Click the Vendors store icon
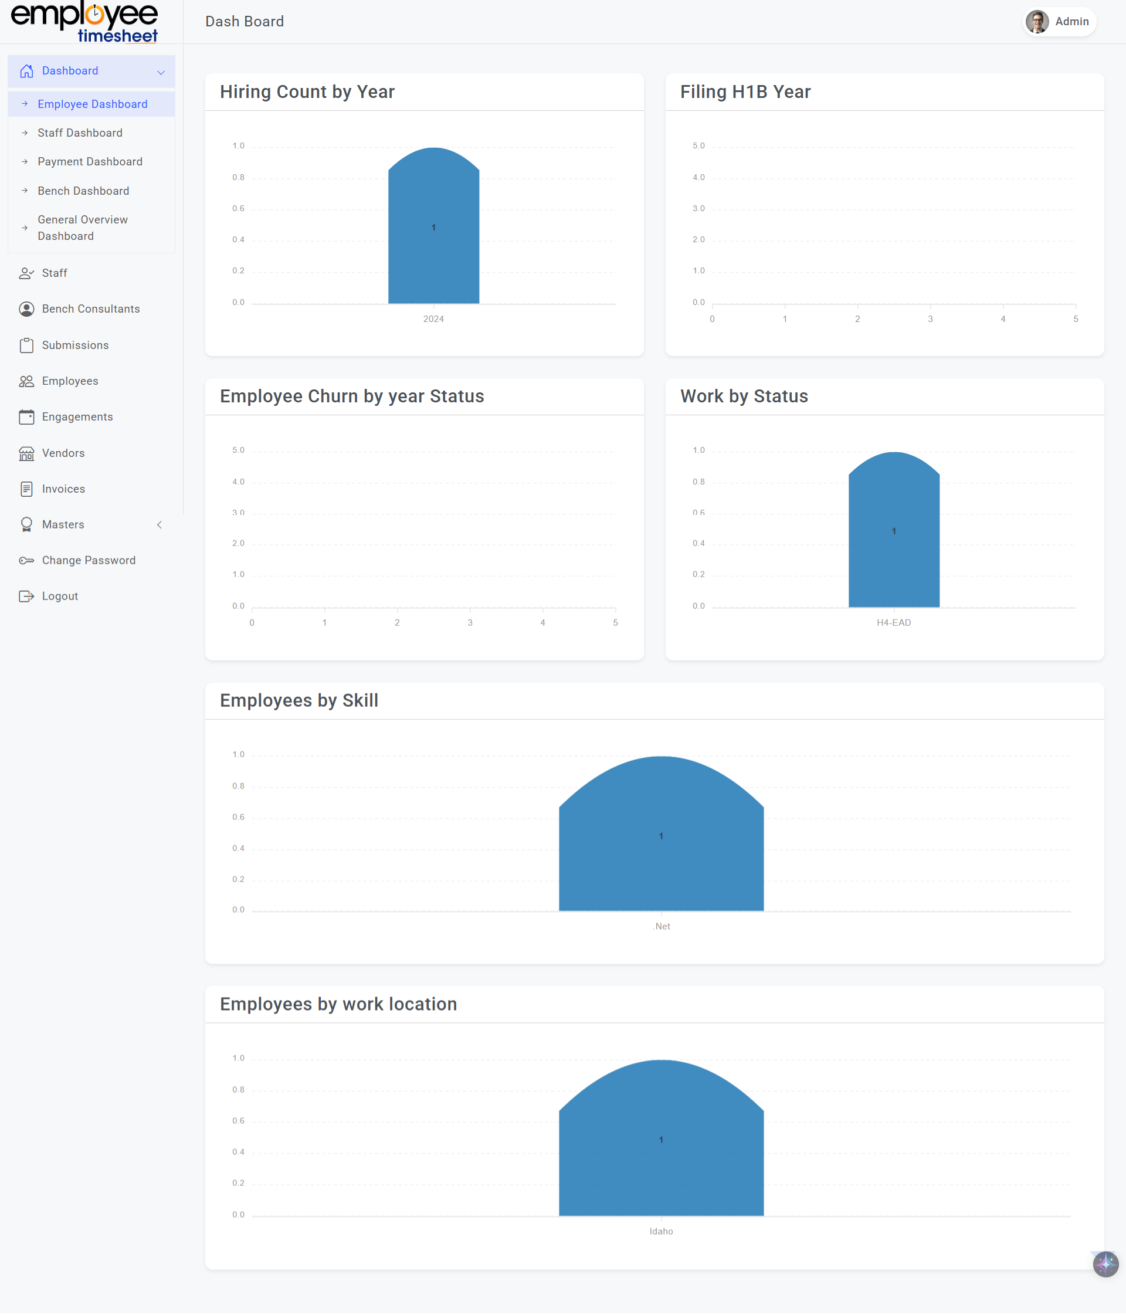The height and width of the screenshot is (1315, 1126). pos(26,453)
